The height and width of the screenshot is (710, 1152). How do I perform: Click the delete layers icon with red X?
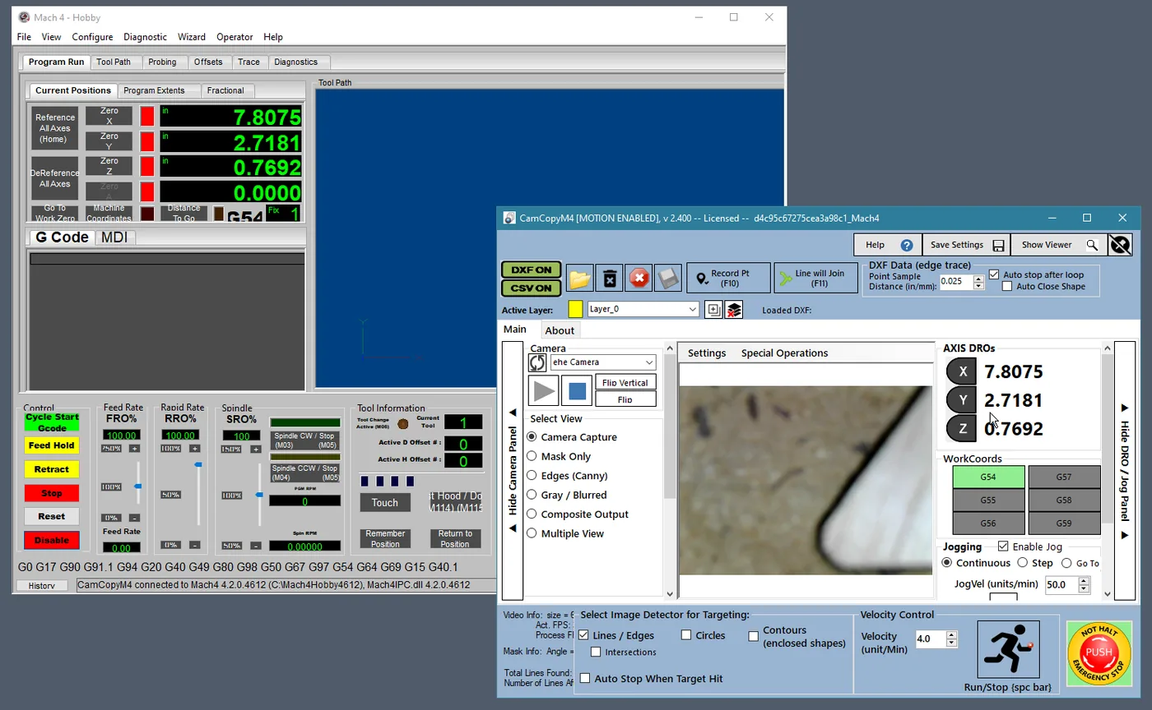click(734, 310)
